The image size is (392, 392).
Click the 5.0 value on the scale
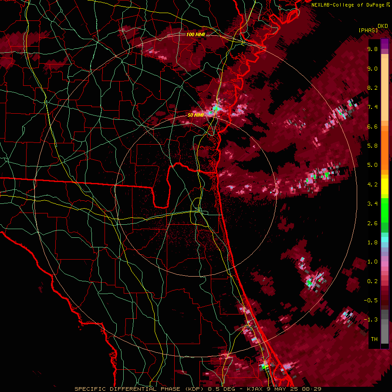[x=372, y=165]
